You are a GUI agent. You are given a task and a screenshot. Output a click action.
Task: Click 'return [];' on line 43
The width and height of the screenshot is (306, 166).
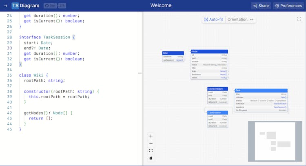tap(41, 118)
